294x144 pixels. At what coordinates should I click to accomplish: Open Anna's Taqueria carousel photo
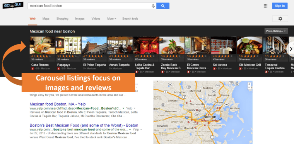coord(120,45)
